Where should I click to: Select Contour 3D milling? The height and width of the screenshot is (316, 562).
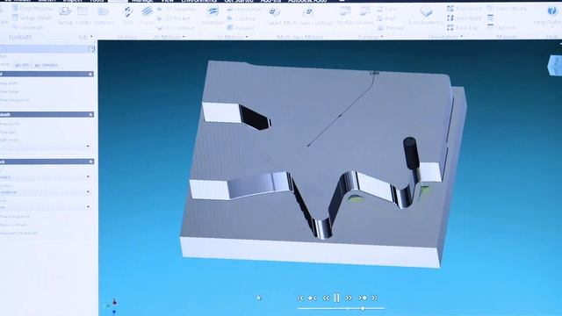241,18
